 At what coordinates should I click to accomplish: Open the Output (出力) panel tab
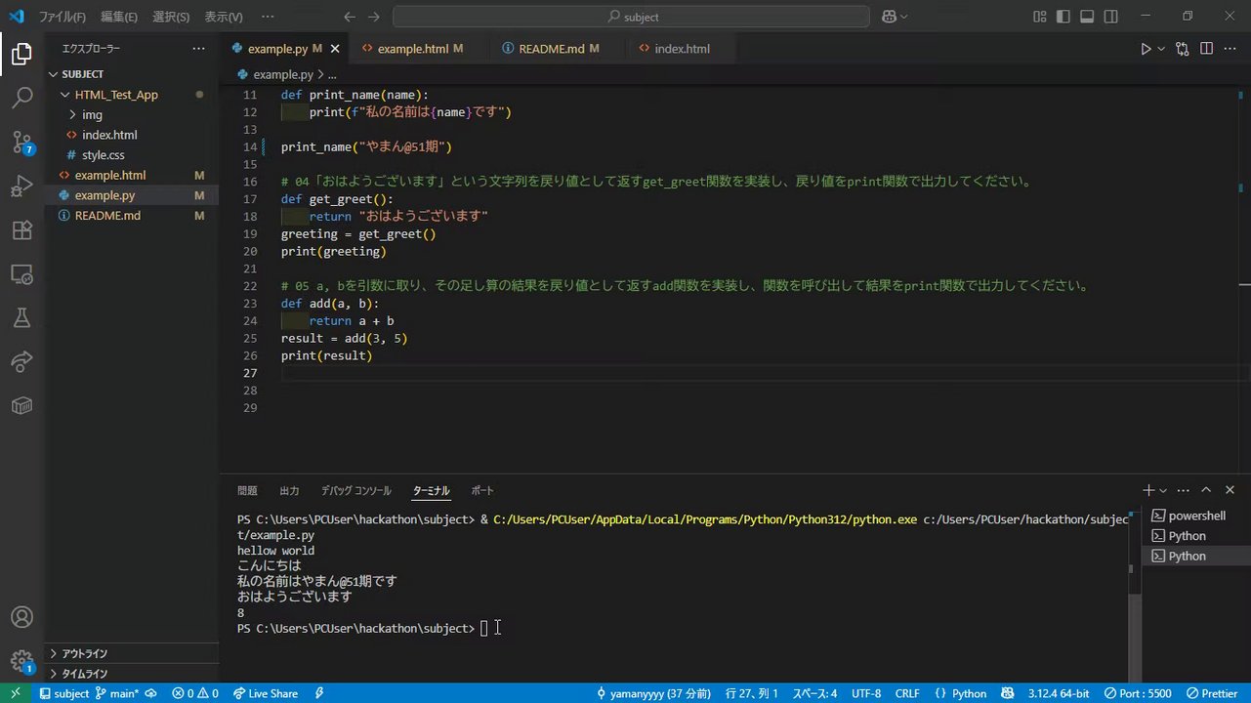[x=289, y=490]
